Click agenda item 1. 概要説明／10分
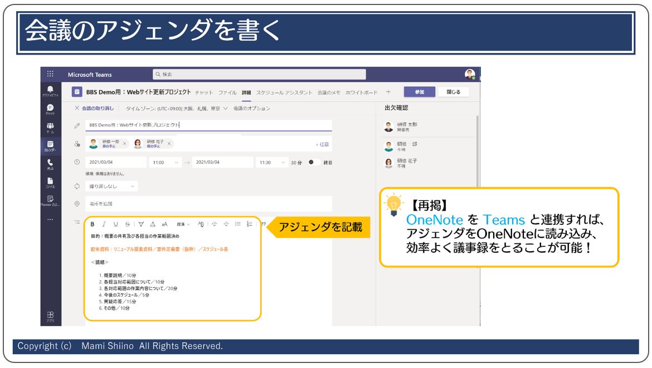 117,276
